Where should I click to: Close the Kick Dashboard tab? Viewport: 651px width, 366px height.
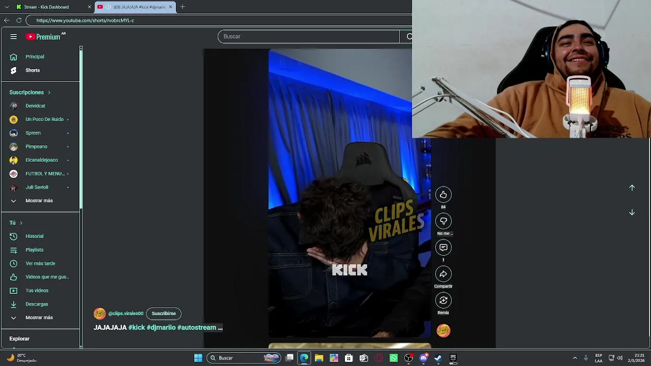(x=90, y=7)
